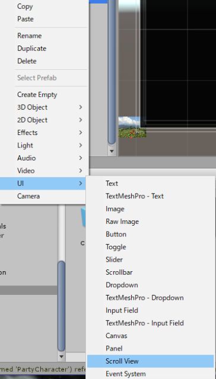Click the Rename menu entry
The width and height of the screenshot is (216, 379).
(x=29, y=36)
